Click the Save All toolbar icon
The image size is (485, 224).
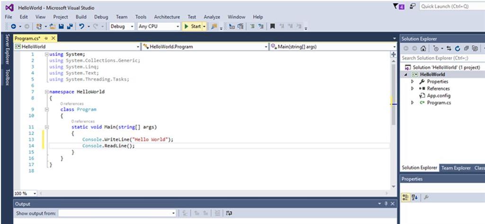tap(70, 26)
